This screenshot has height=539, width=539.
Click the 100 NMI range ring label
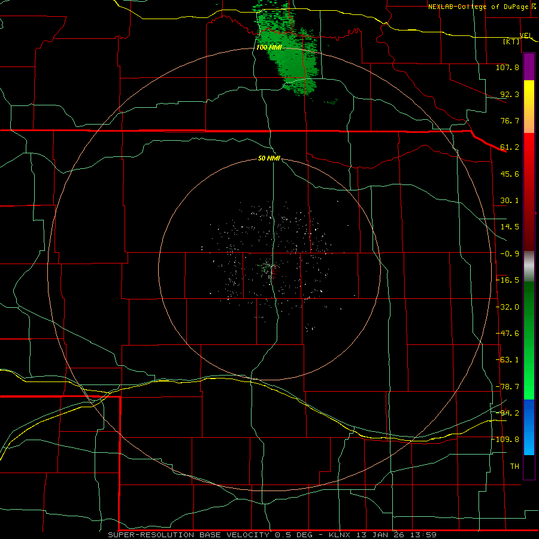point(269,47)
